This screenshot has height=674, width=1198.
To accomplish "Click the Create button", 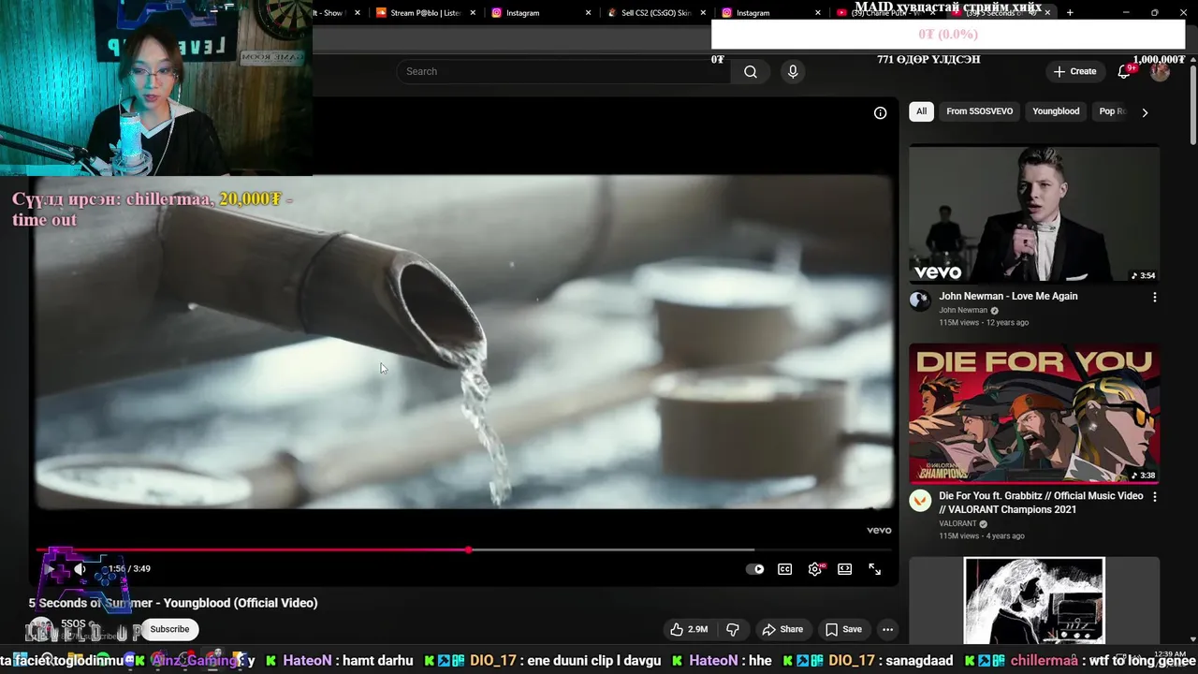I will (x=1074, y=71).
